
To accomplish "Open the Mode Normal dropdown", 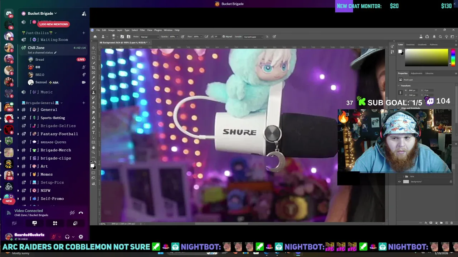I will coord(150,37).
